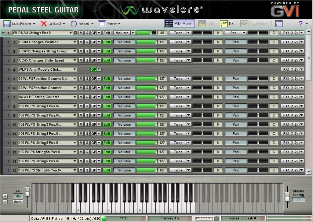Open the Load/Save menu
The width and height of the screenshot is (313, 222).
[19, 23]
